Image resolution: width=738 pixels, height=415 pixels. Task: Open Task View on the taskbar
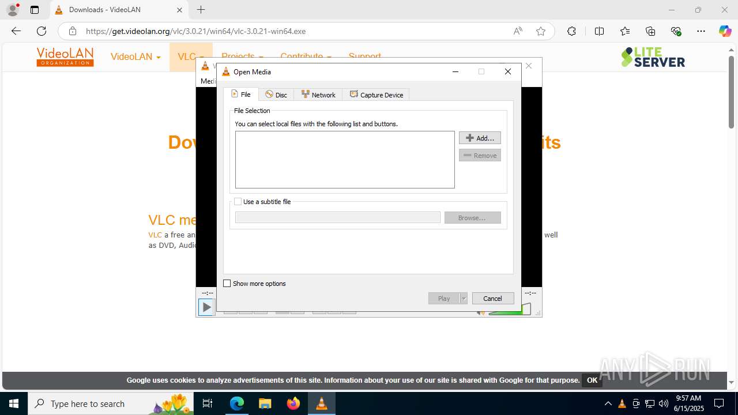(208, 403)
